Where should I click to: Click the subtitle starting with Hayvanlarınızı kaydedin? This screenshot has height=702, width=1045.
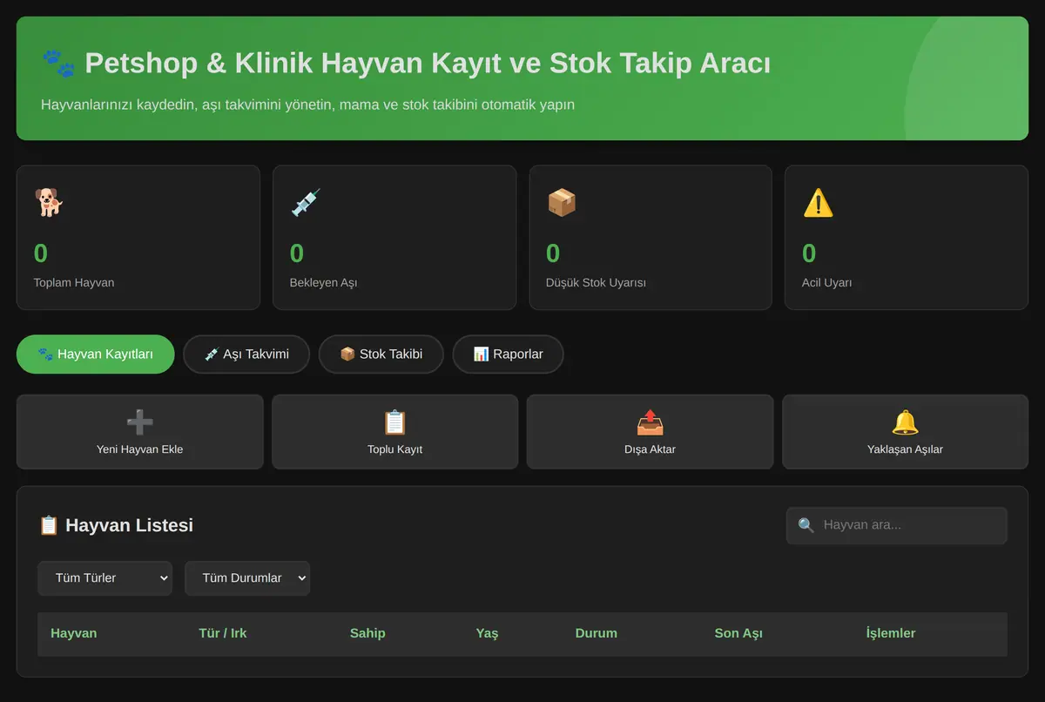tap(307, 105)
